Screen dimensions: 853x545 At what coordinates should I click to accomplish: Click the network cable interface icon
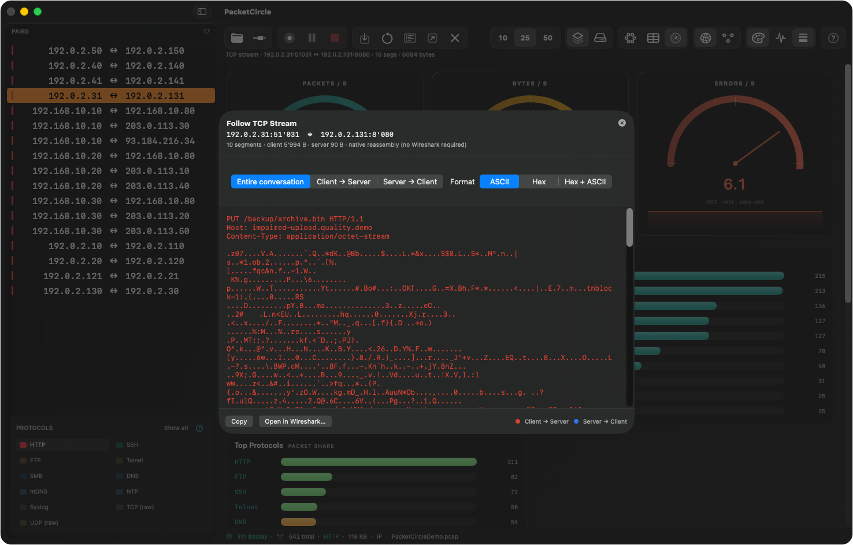[x=259, y=38]
